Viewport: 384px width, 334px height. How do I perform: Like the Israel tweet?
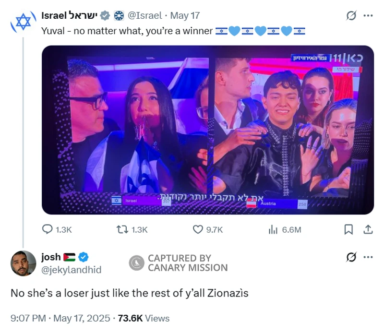[198, 230]
